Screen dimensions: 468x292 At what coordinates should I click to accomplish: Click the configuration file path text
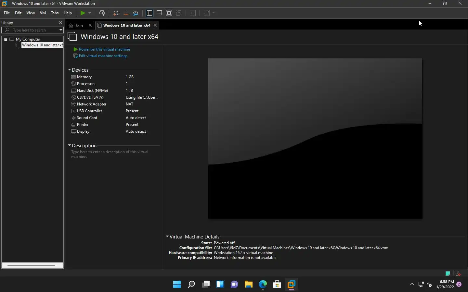(x=301, y=248)
